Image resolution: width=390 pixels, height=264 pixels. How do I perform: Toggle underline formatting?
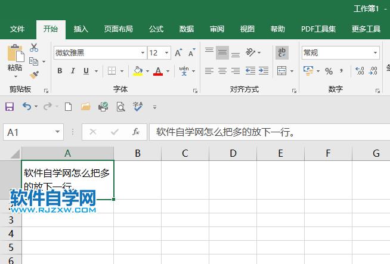[86, 71]
